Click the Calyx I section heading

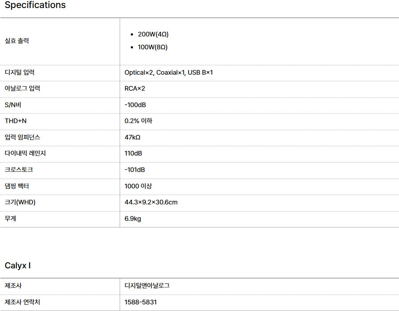click(18, 266)
